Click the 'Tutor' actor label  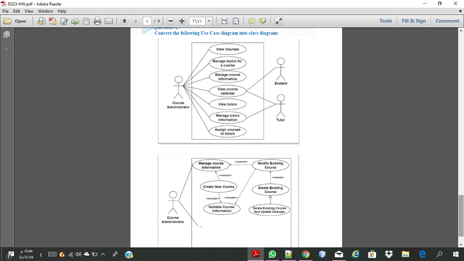coord(280,120)
